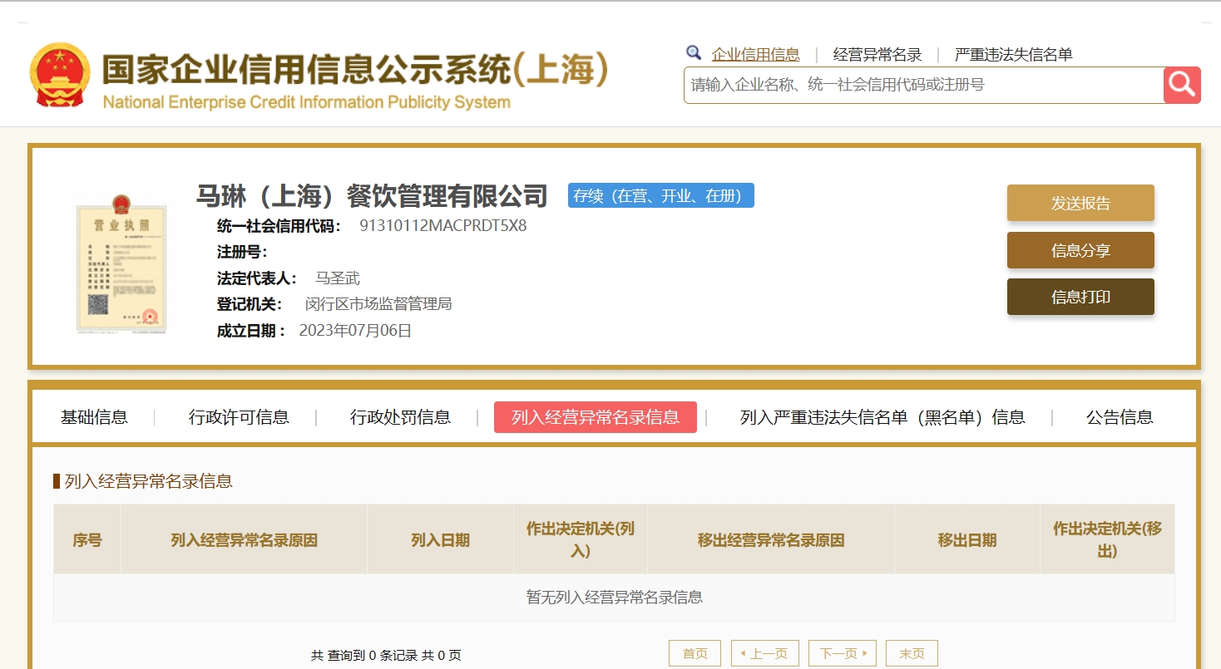Click the 下一页 pagination button
This screenshot has height=669, width=1221.
(843, 653)
